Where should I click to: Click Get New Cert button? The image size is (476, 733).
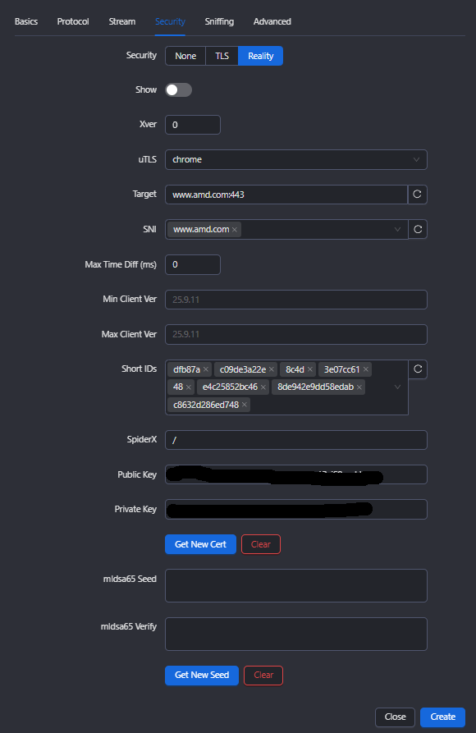(x=200, y=544)
